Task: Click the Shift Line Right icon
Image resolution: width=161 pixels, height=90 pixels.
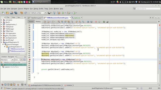Action: click(x=91, y=22)
